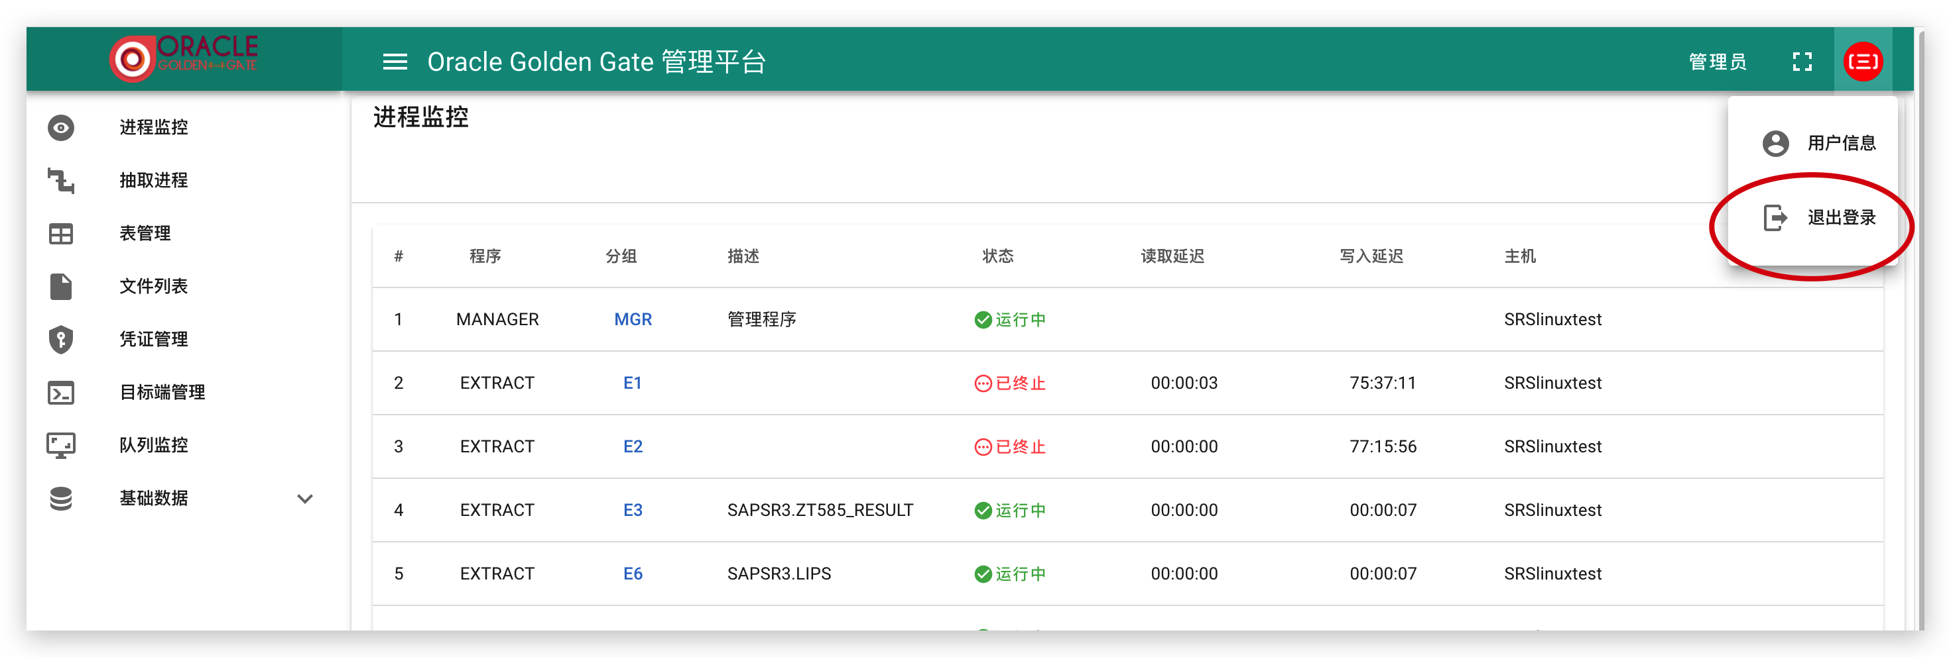
Task: Open the MGR group link
Action: [x=633, y=320]
